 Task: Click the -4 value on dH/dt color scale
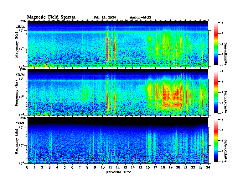click(222, 44)
